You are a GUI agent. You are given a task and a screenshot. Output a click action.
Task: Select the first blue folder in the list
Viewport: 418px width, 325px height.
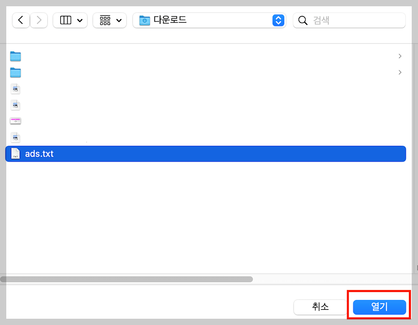(x=15, y=56)
